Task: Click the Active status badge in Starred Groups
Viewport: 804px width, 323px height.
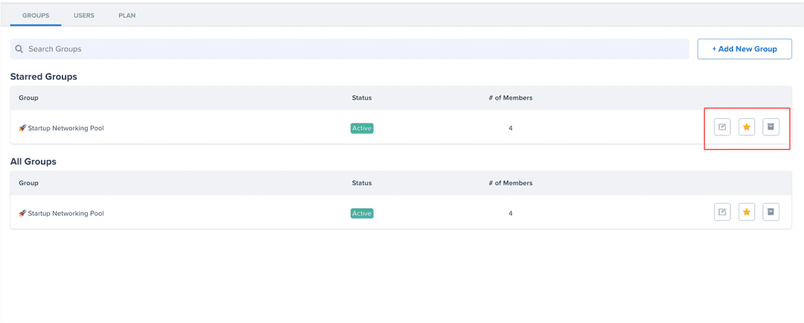Action: point(362,128)
